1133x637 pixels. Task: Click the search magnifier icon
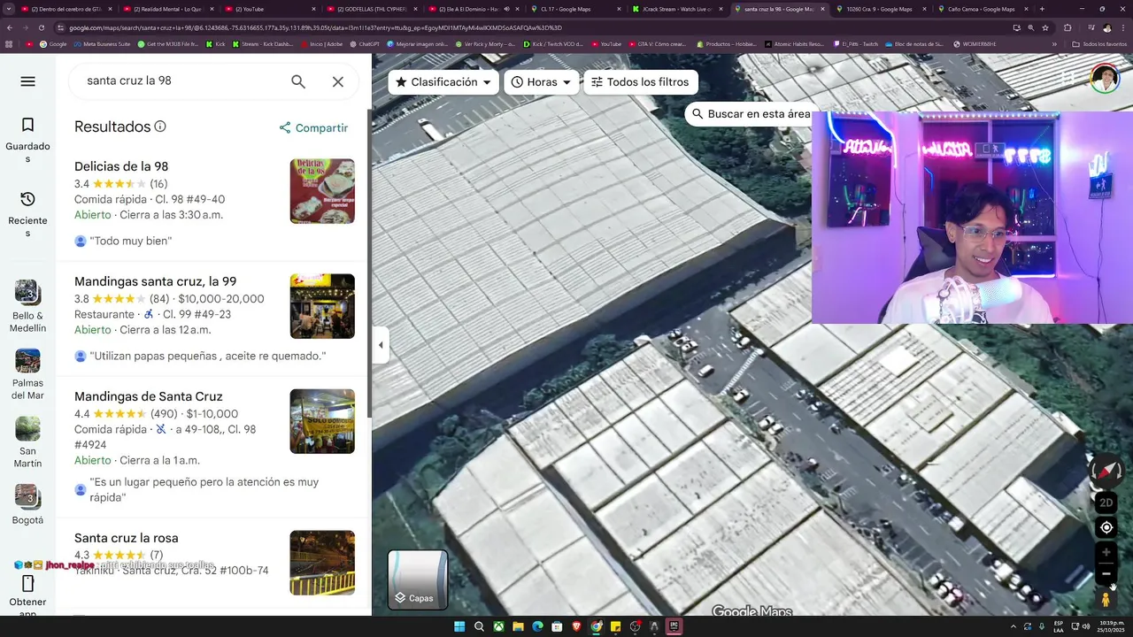click(298, 81)
